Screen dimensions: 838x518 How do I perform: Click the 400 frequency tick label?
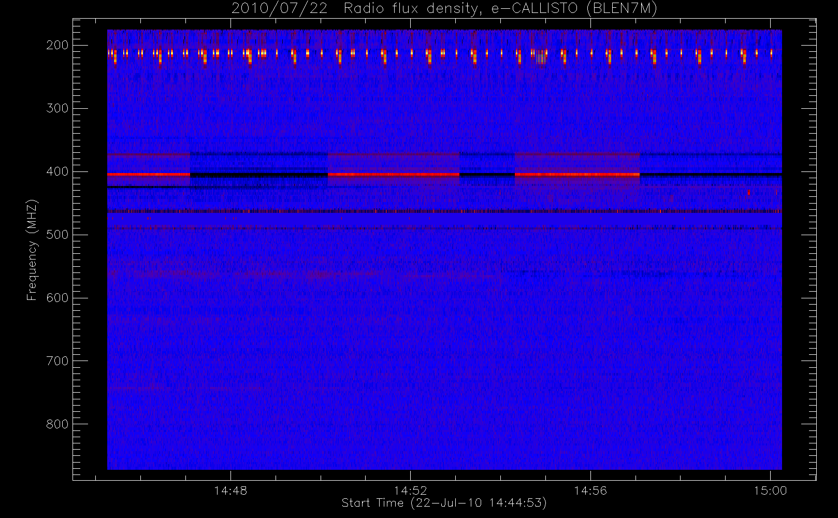tap(57, 171)
